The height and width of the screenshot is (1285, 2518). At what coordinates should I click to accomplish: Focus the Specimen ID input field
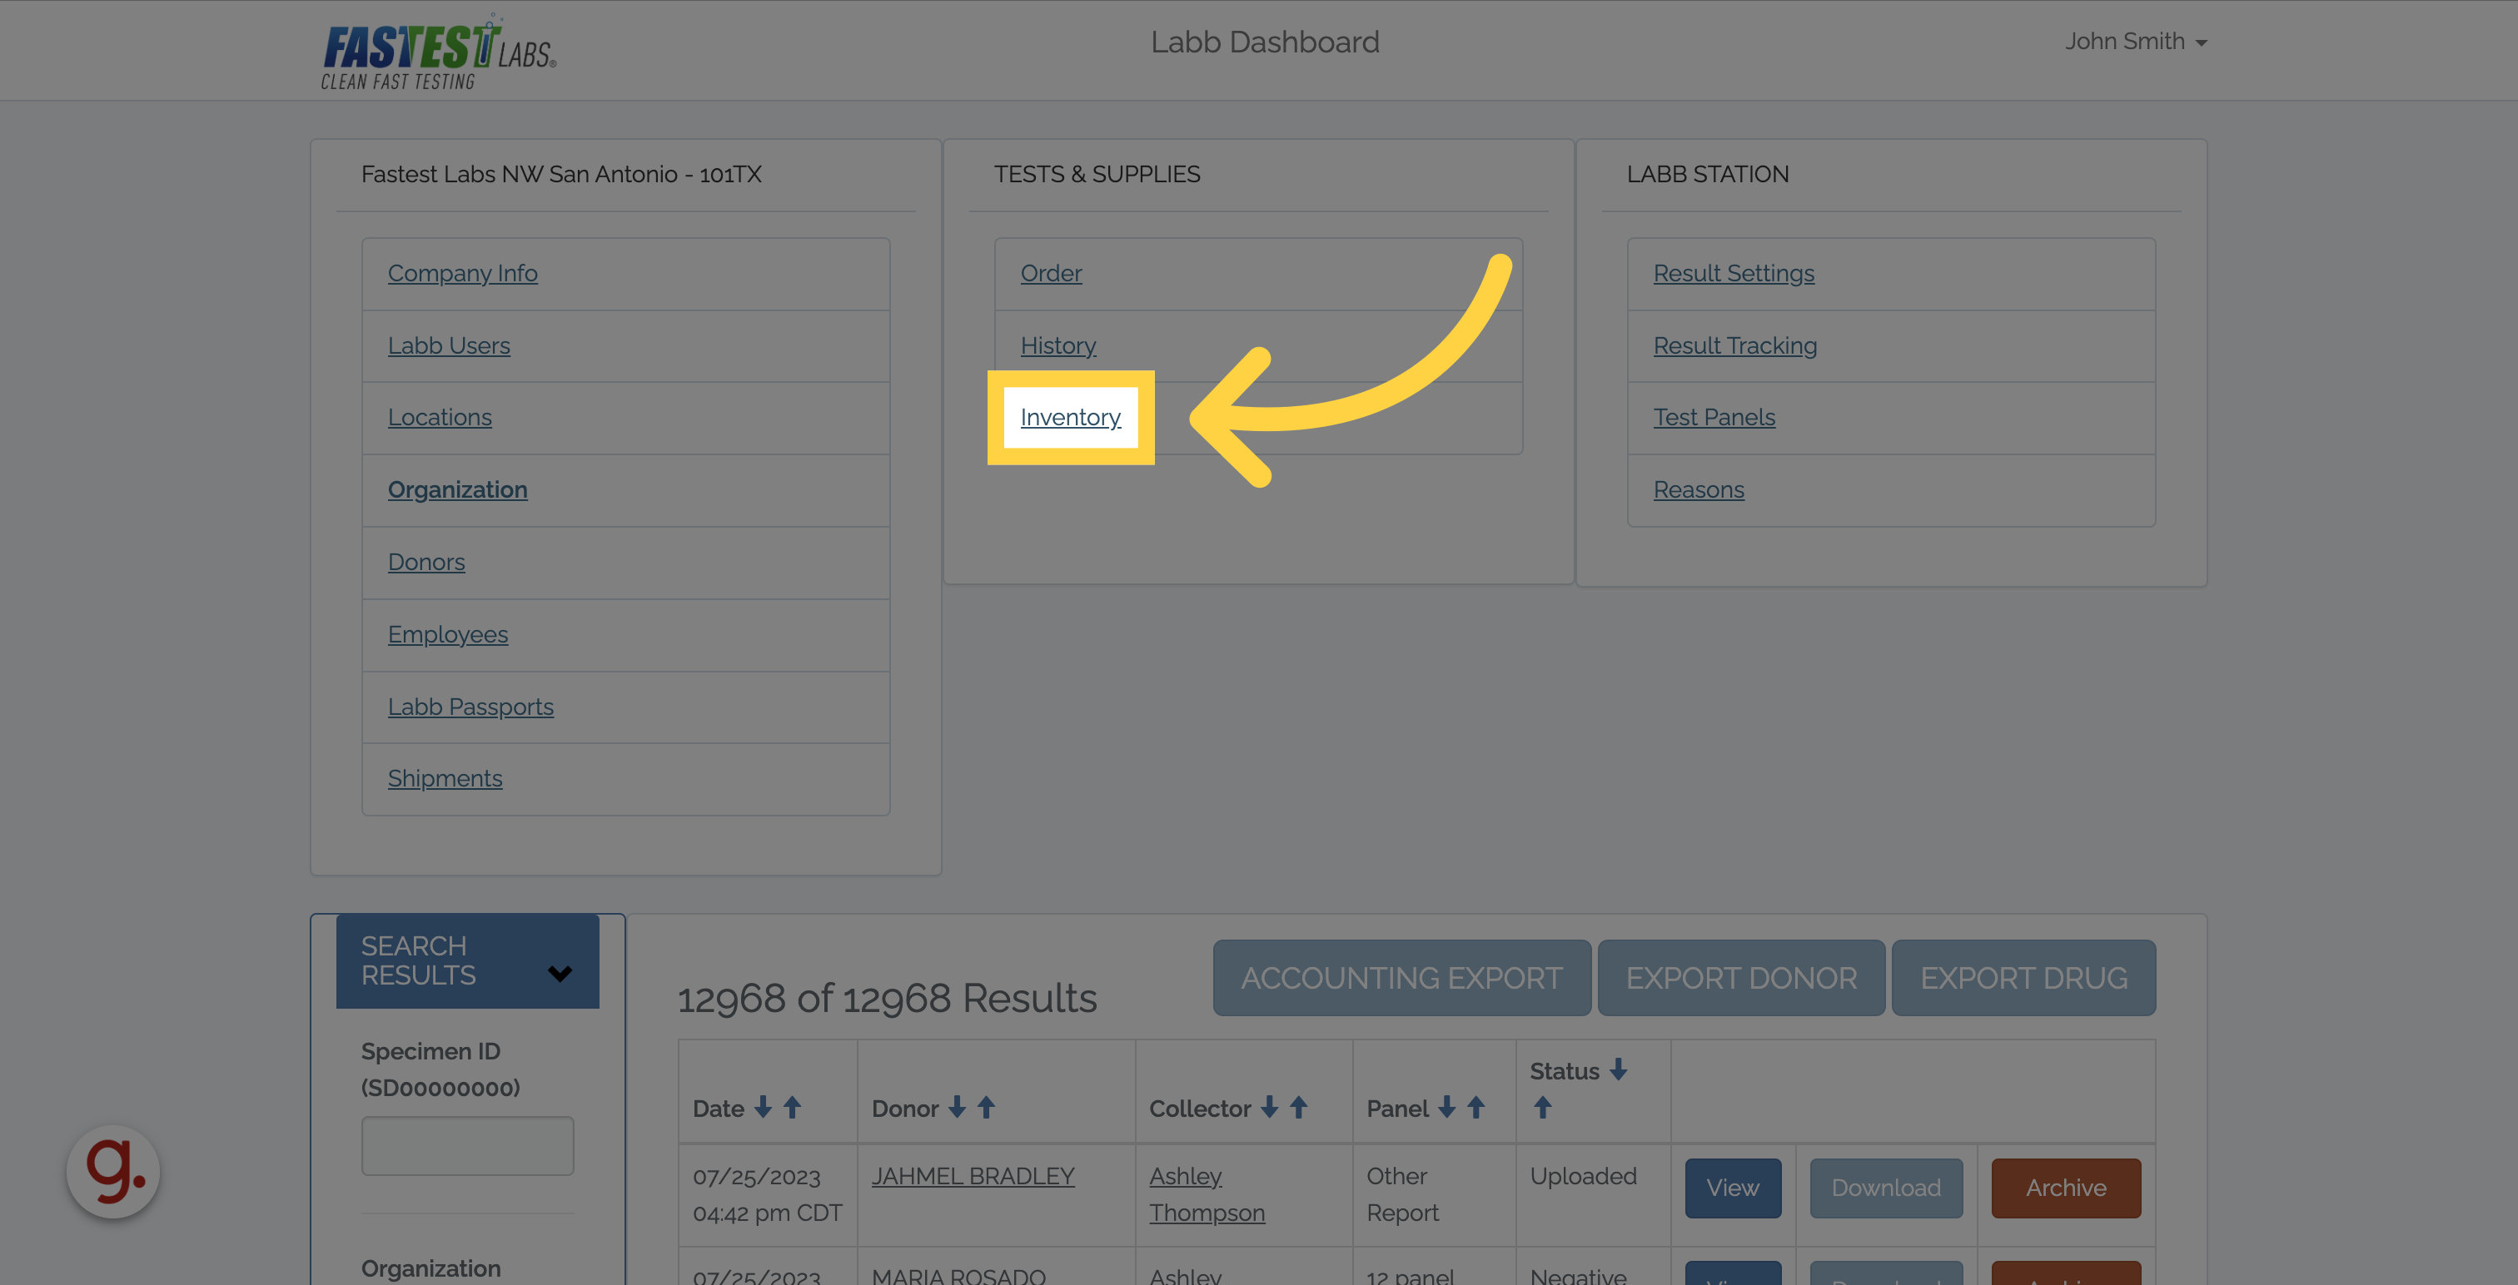coord(467,1145)
